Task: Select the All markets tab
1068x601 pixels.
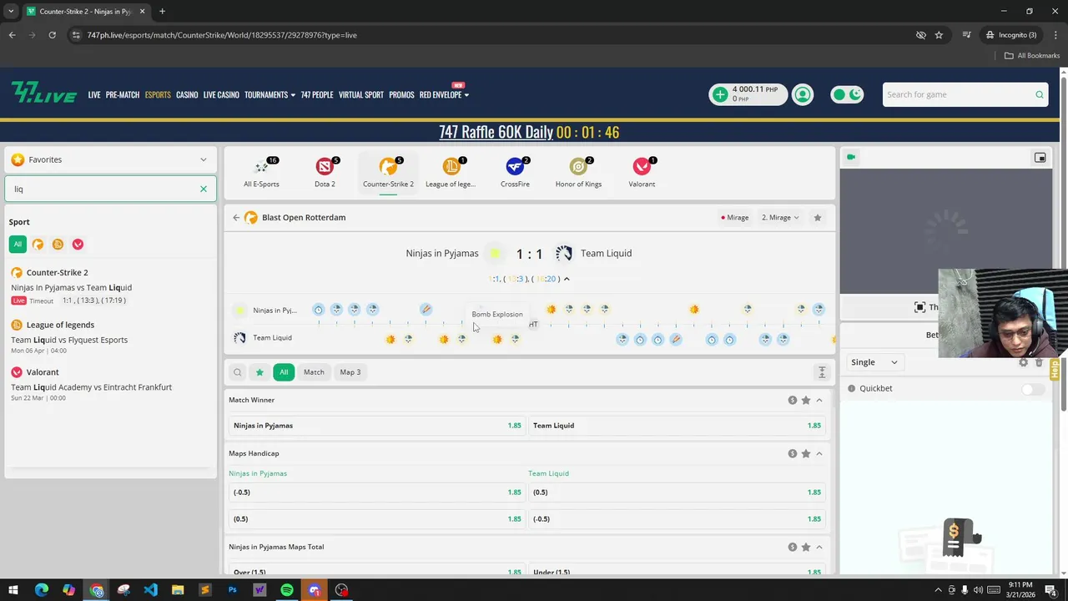Action: [284, 372]
